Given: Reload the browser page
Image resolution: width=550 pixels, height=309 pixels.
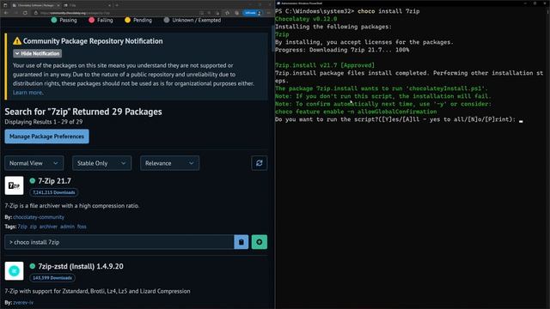Looking at the screenshot, I should pos(25,13).
